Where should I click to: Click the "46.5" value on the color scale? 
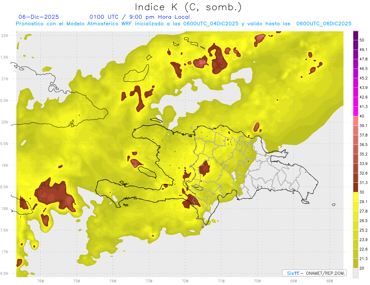coord(364,69)
